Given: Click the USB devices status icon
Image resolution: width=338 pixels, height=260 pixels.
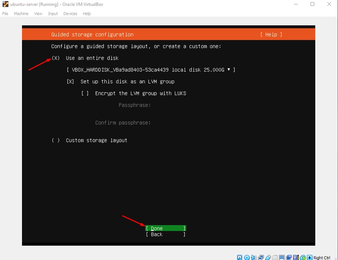Looking at the screenshot, I should pyautogui.click(x=268, y=257).
